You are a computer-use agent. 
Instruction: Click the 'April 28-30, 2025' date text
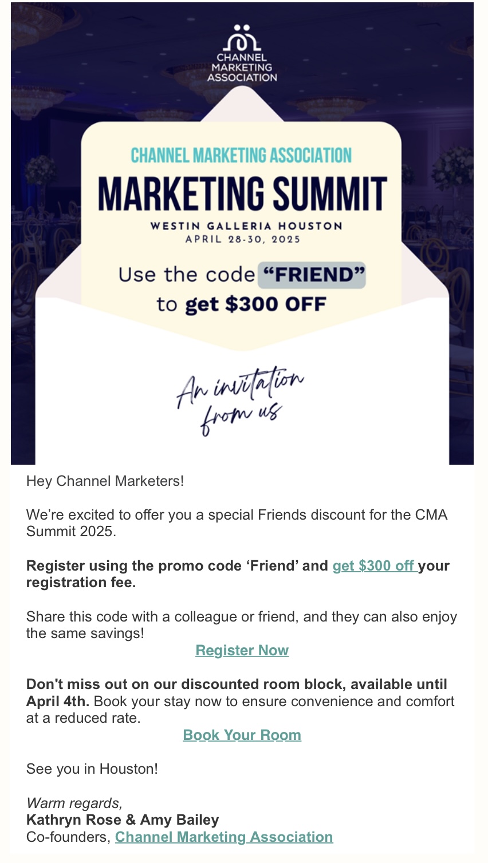243,239
